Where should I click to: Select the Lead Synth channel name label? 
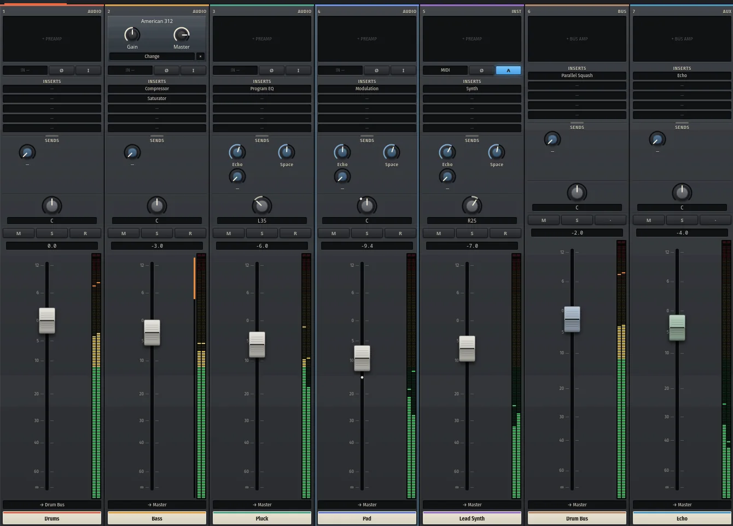tap(472, 518)
